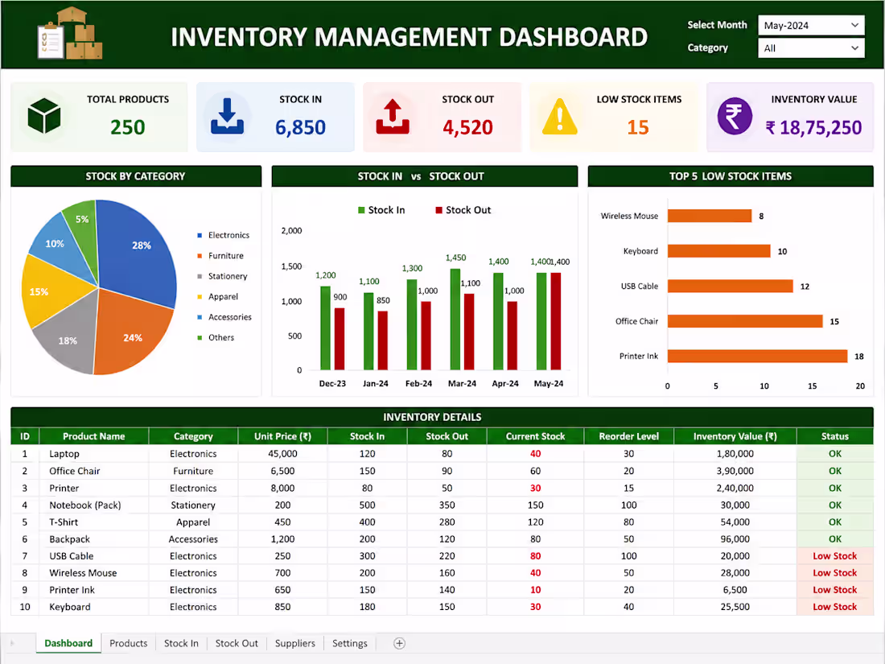The image size is (885, 664).
Task: Select the Notebook (Pack) product cell
Action: 93,505
